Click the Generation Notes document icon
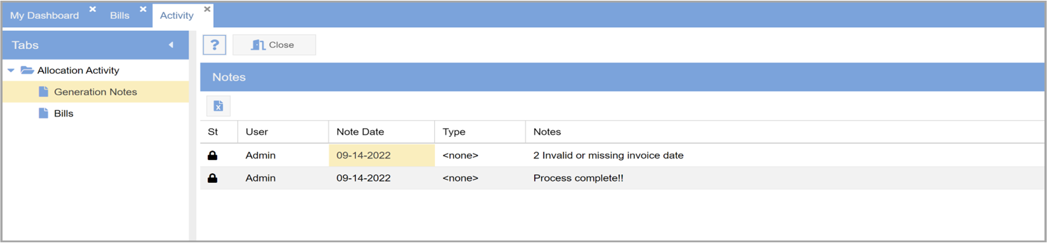The width and height of the screenshot is (1047, 243). tap(44, 92)
